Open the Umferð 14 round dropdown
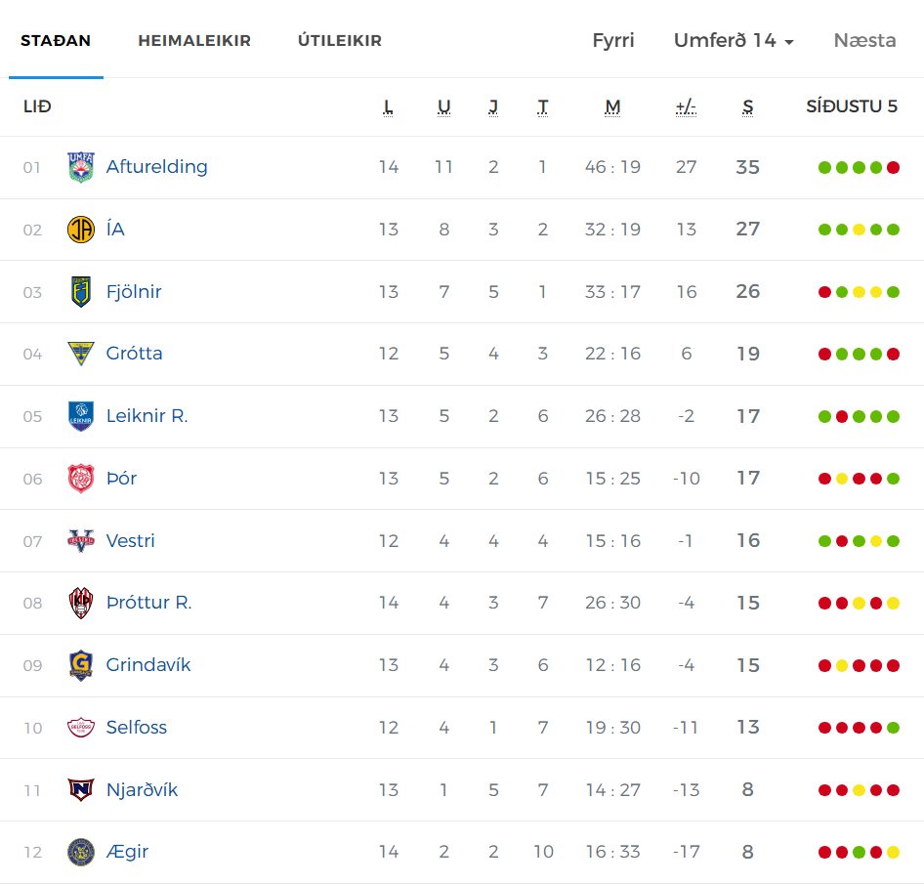Viewport: 924px width, 884px height. 734,41
